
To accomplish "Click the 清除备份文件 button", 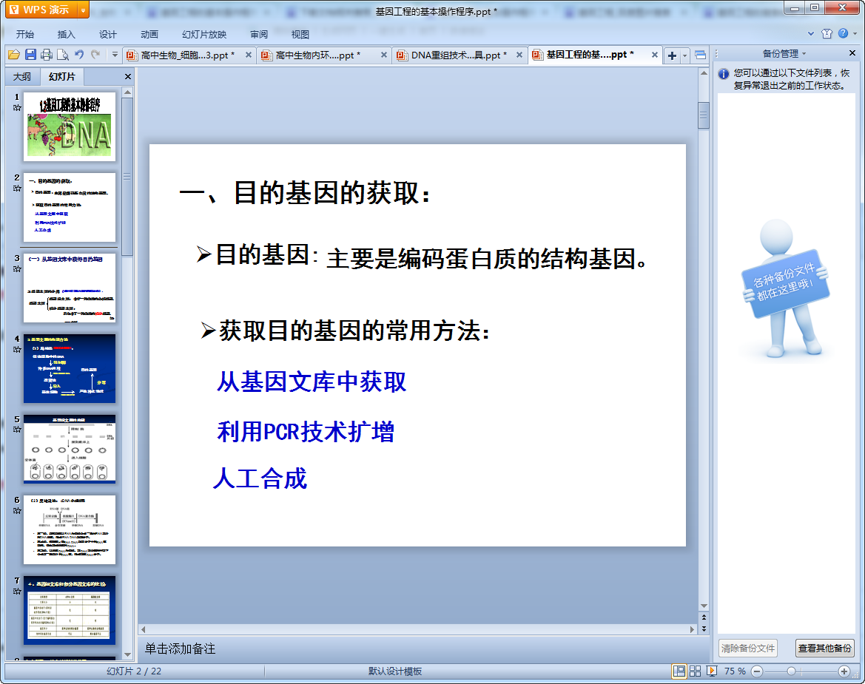I will [748, 649].
